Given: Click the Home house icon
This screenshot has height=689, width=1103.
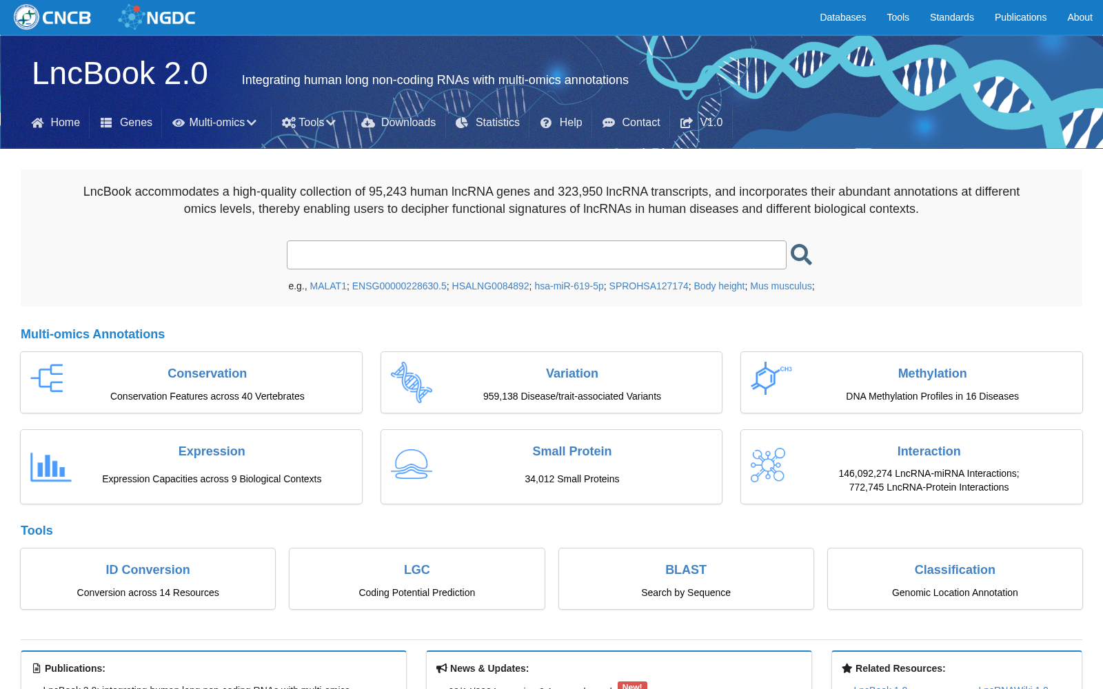Looking at the screenshot, I should click(x=38, y=123).
